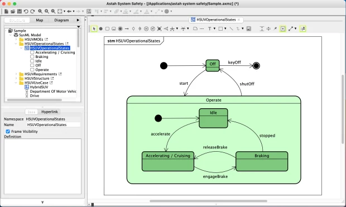This screenshot has width=346, height=207.
Task: Open a project with the folder icon
Action: 13,11
